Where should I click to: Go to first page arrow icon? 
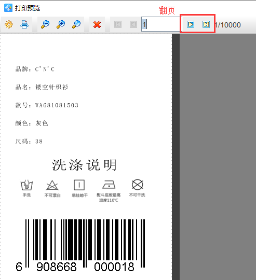pos(118,24)
